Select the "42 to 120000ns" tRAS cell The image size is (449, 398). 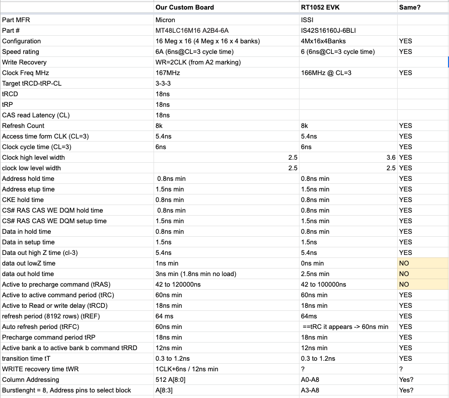179,285
